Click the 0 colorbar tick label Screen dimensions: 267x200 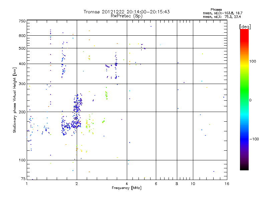[x=250, y=100]
